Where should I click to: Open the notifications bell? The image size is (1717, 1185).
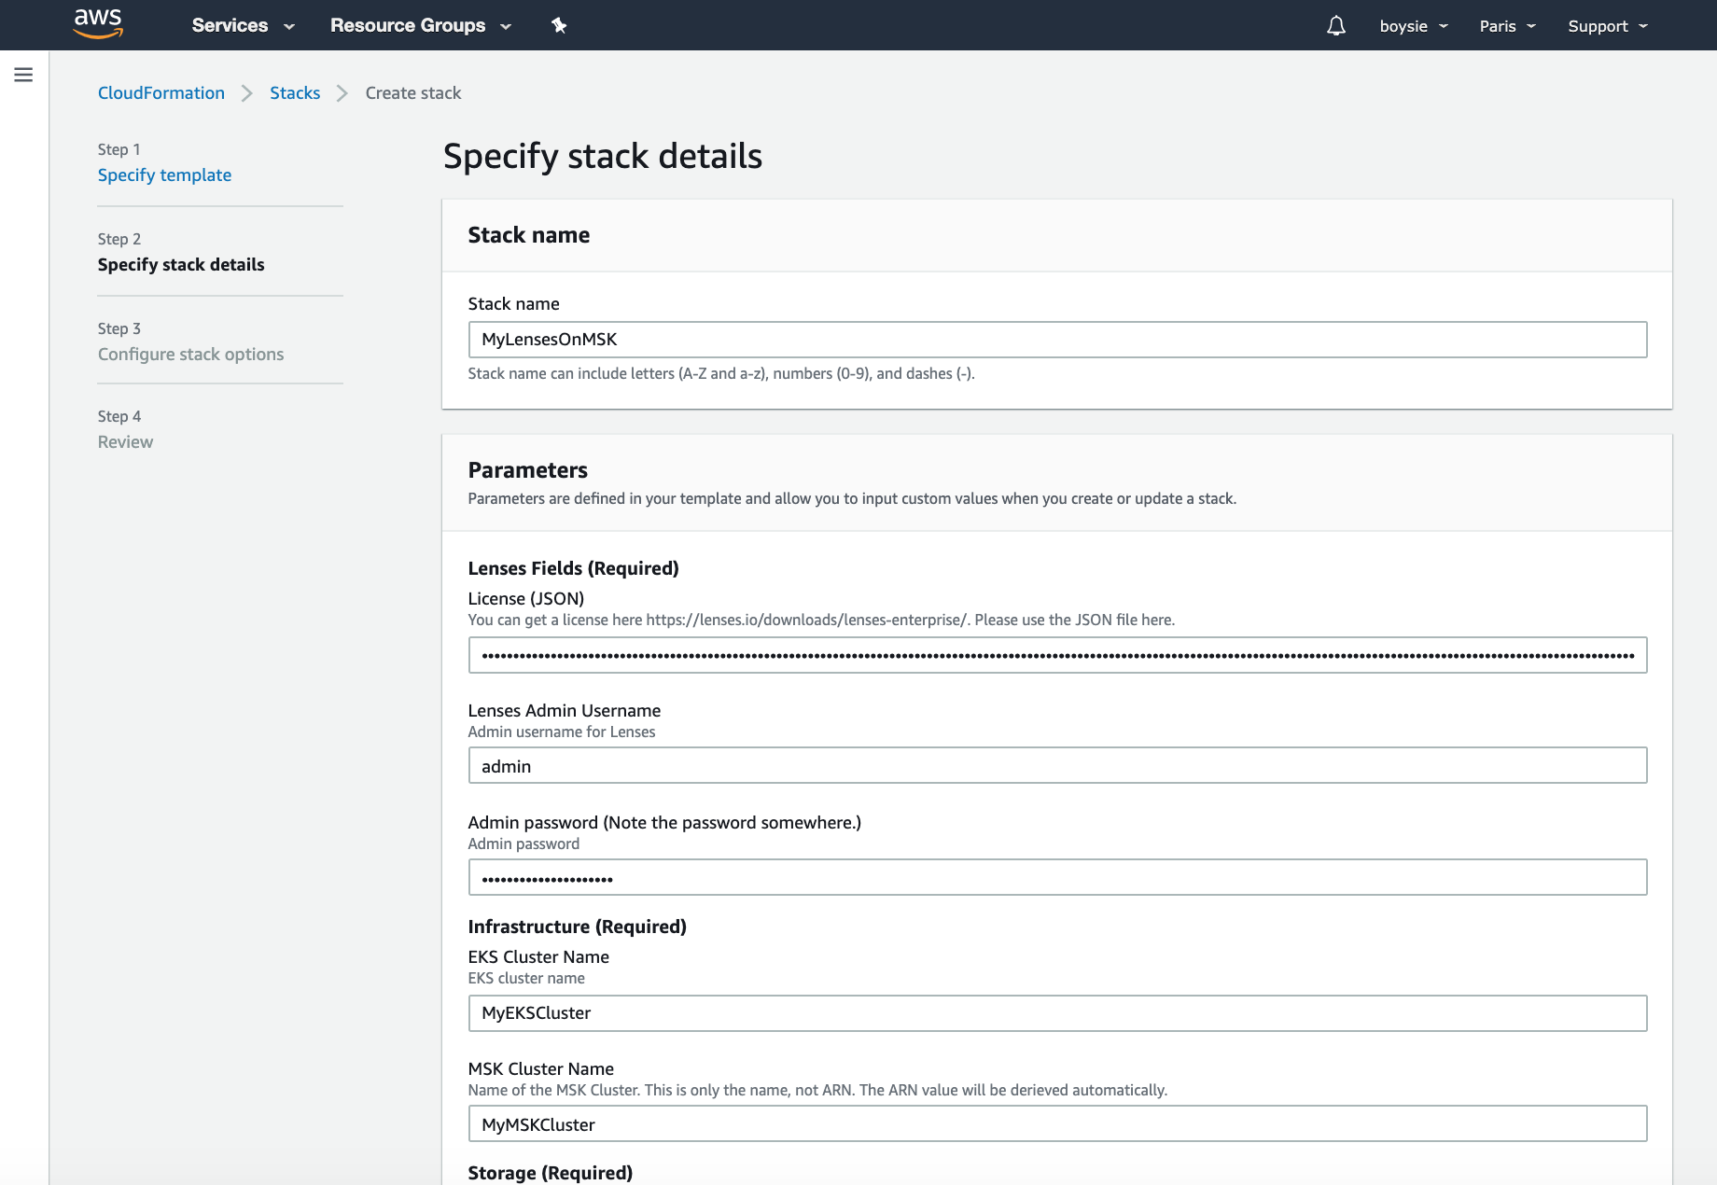coord(1336,25)
